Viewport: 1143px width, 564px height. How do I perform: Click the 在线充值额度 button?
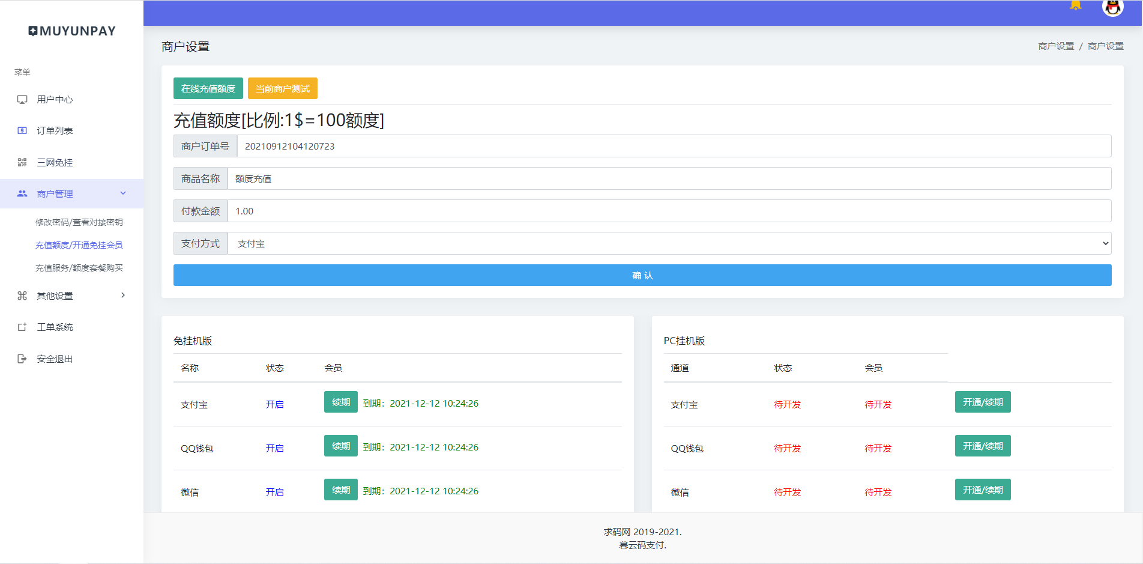208,88
